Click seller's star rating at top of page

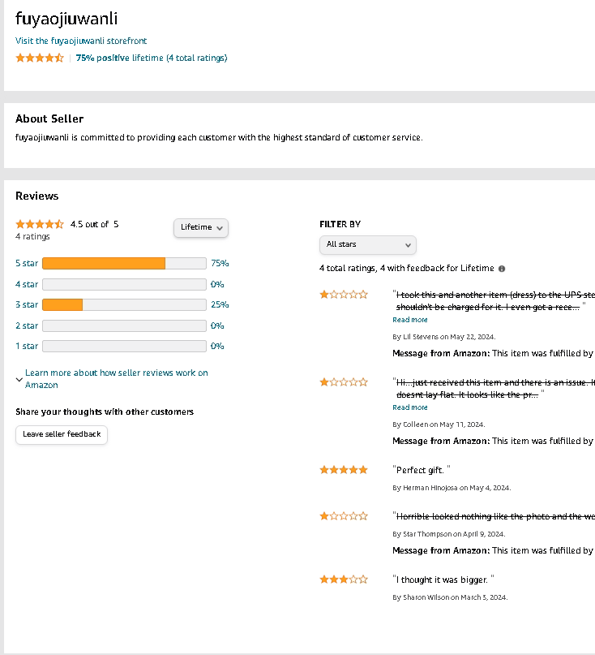(x=39, y=58)
